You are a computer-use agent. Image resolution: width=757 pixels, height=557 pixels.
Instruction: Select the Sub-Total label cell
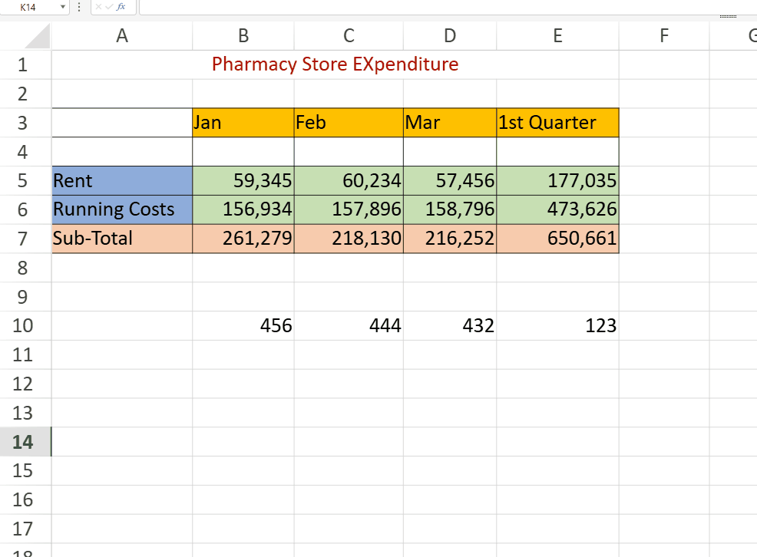click(122, 239)
